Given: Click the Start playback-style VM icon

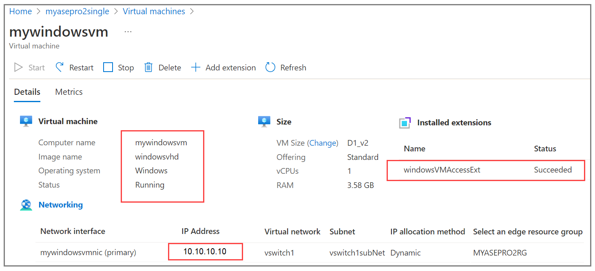Looking at the screenshot, I should coord(18,67).
